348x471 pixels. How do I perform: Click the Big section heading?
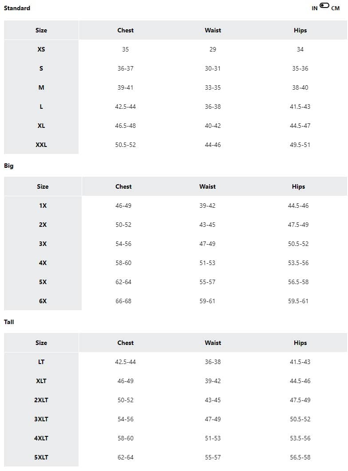9,166
